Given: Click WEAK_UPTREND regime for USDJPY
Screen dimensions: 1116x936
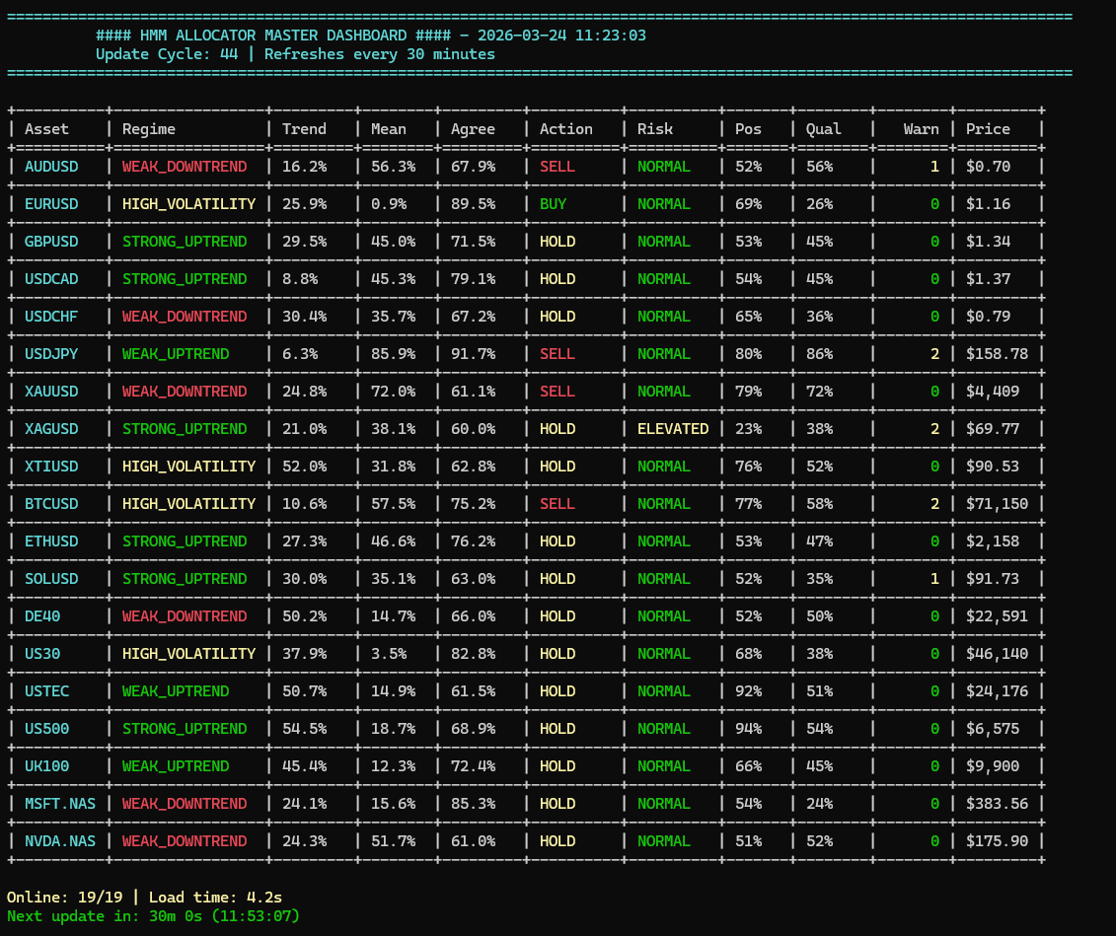Looking at the screenshot, I should tap(176, 354).
